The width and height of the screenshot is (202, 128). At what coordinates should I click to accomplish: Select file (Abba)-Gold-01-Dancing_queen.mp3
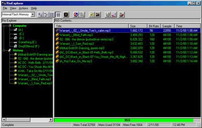pyautogui.click(x=82, y=48)
